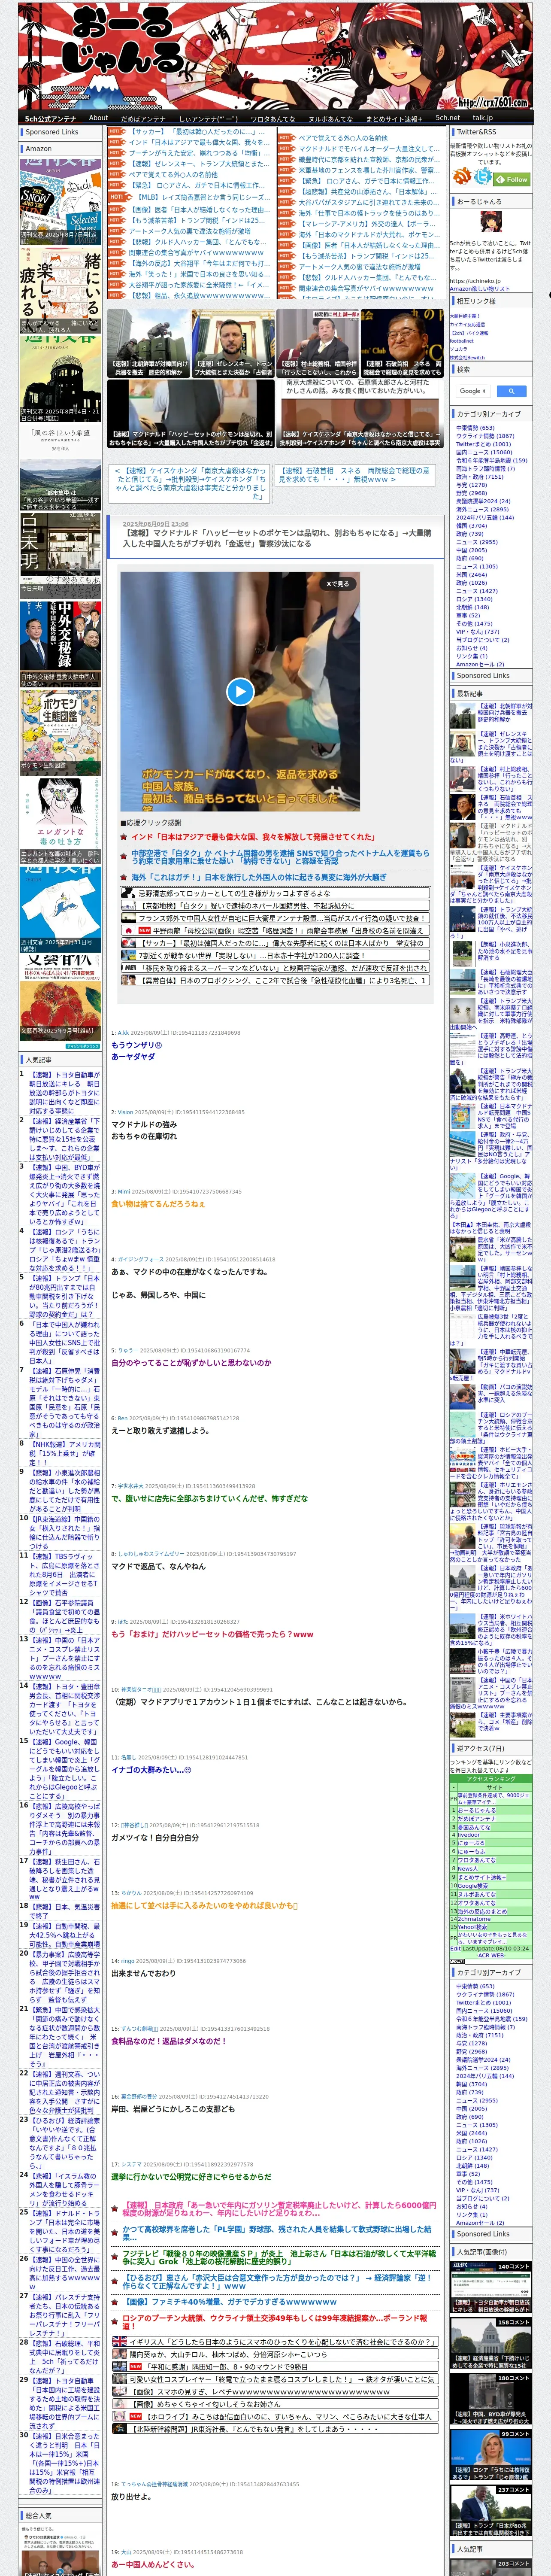Open the 国内ニュース (15060) category
This screenshot has width=551, height=2576.
coord(484,452)
